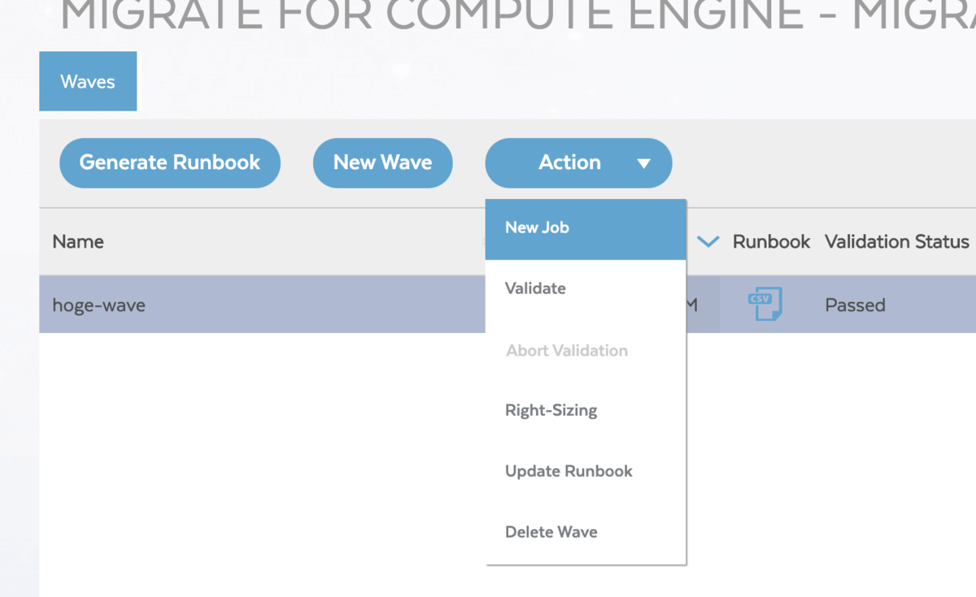Select Delete Wave menu option
Image resolution: width=976 pixels, height=597 pixels.
[586, 532]
